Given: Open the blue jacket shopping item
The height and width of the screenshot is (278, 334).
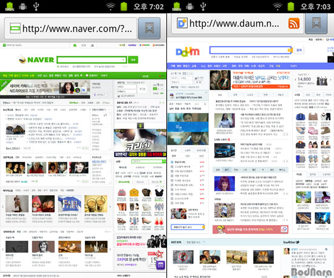Looking at the screenshot, I should [x=301, y=117].
